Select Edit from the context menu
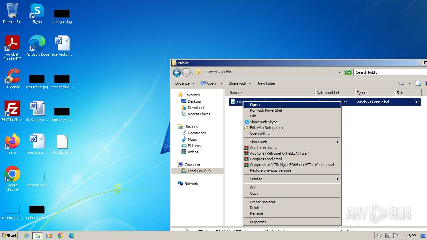The image size is (427, 240). point(292,116)
